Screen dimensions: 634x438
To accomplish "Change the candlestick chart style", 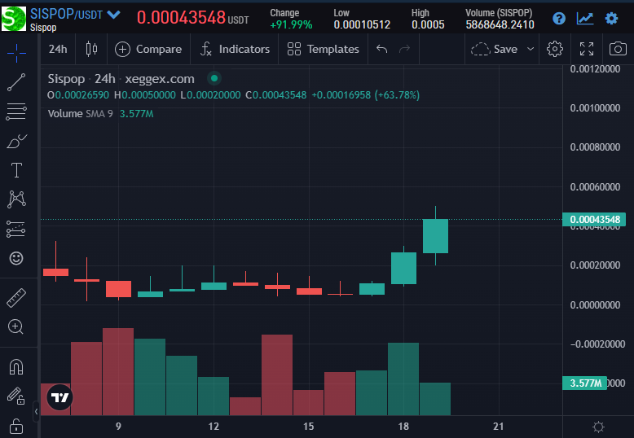I will 92,50.
